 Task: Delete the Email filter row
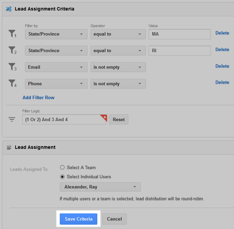222,66
